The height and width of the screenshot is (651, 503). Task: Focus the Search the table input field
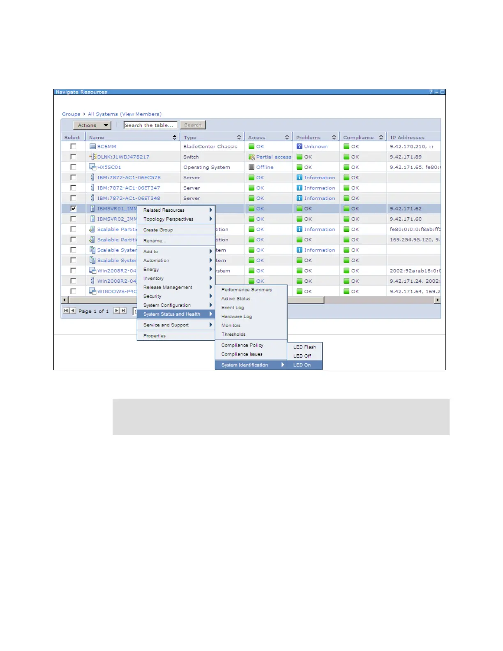pyautogui.click(x=150, y=125)
